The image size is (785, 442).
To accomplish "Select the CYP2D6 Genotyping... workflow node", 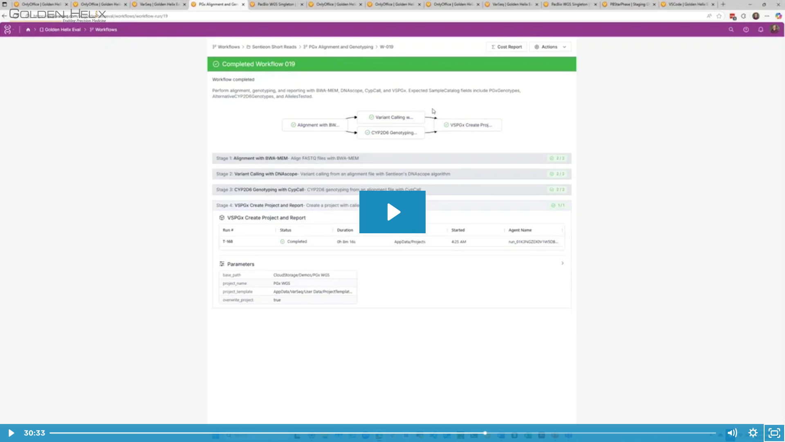I will 391,133.
